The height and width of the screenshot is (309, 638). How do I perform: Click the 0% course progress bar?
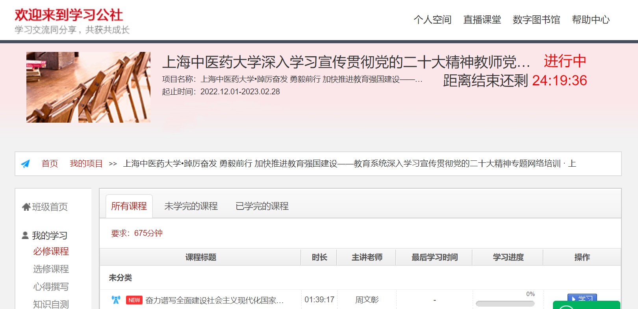click(505, 303)
